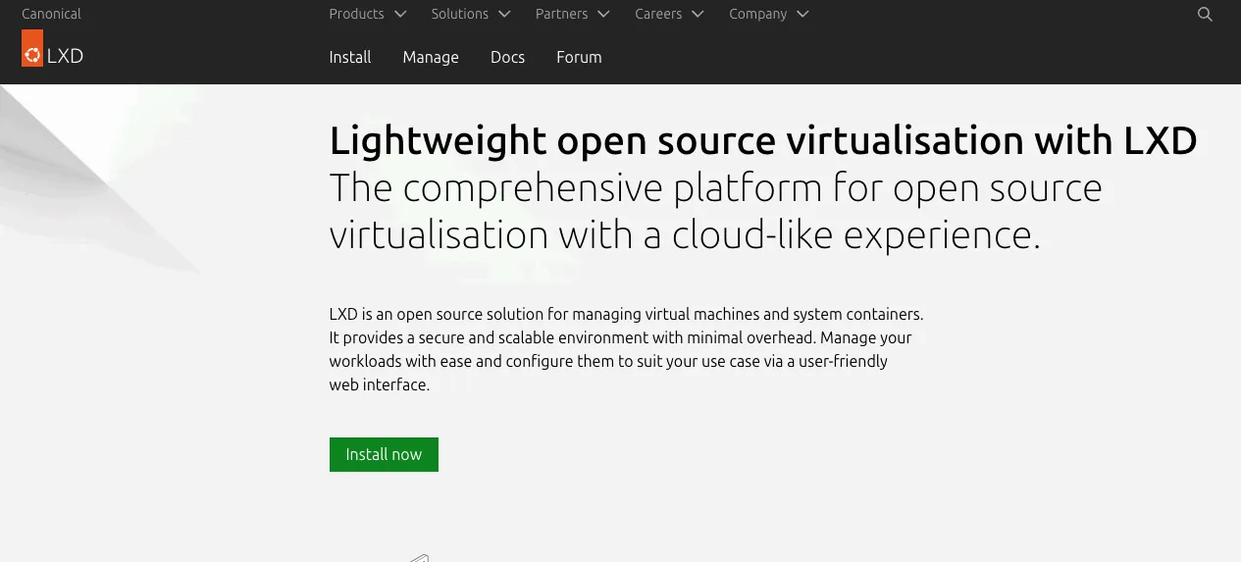Expand the Products chevron arrow
This screenshot has height=562, width=1241.
(399, 14)
